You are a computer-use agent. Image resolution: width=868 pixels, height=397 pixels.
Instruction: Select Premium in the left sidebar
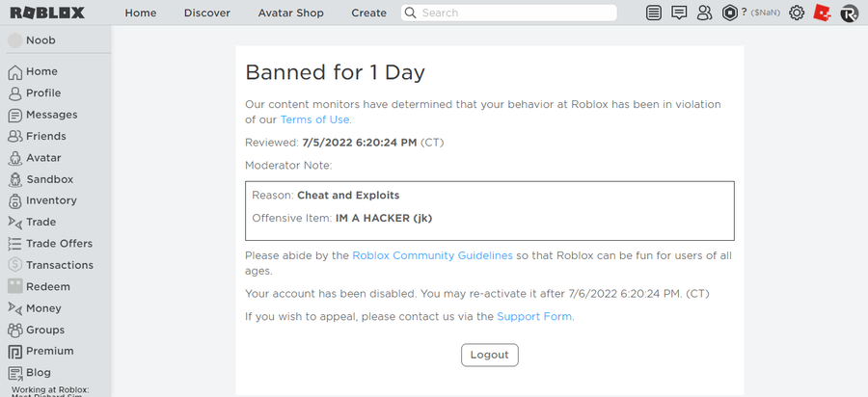click(x=49, y=351)
